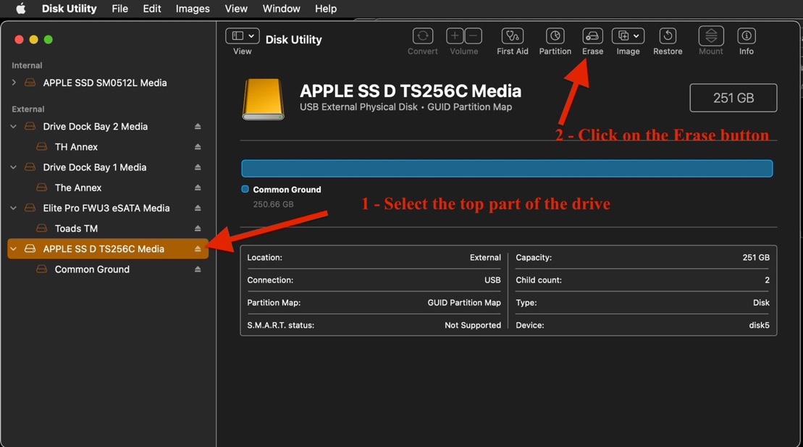Click the Not Supported S.M.A.R.T. value
Image resolution: width=803 pixels, height=447 pixels.
coord(473,325)
